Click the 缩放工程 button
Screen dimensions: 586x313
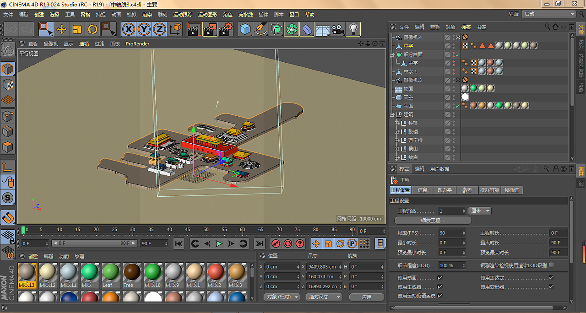click(433, 220)
